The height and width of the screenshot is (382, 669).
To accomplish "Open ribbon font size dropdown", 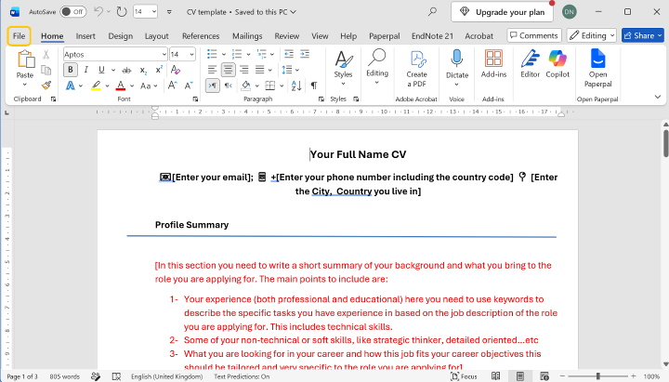I will point(191,54).
